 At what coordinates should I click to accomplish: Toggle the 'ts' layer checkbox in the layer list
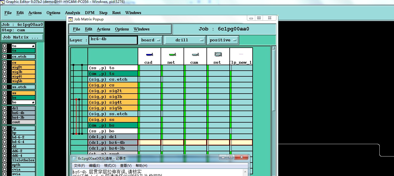pos(5,51)
